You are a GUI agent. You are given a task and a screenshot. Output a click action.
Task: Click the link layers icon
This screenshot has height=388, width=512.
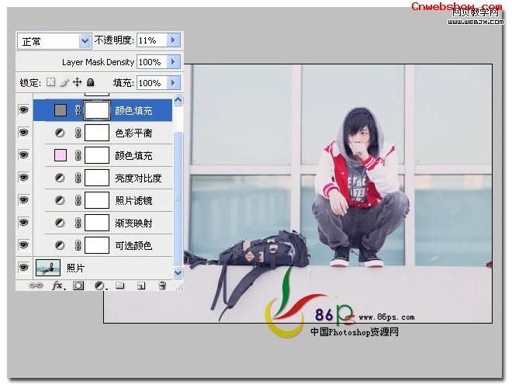pos(36,286)
